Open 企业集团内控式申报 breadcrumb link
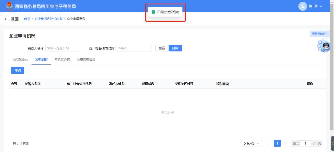334x152 pixels. point(48,19)
